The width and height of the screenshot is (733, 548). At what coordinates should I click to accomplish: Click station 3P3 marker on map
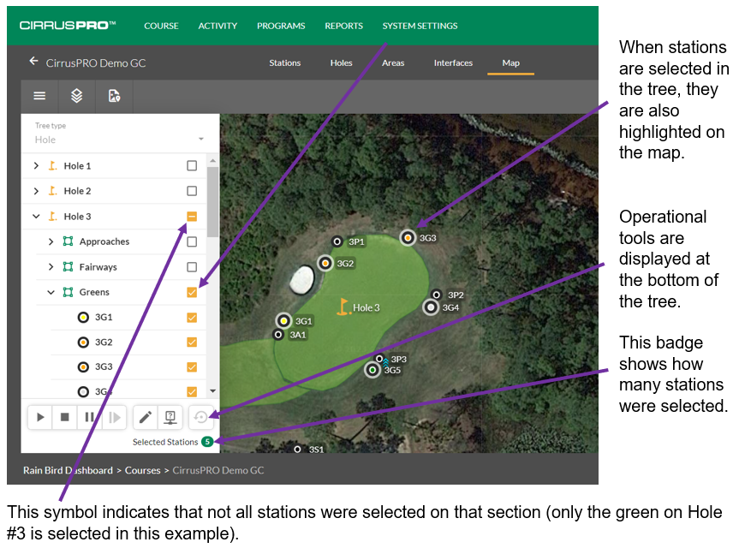[x=379, y=359]
